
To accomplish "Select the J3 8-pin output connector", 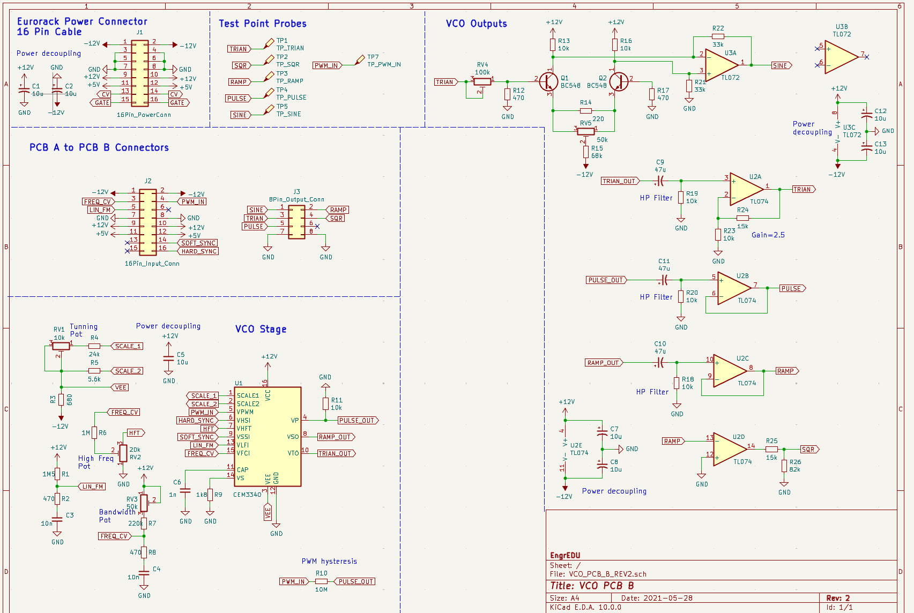I will (x=296, y=222).
